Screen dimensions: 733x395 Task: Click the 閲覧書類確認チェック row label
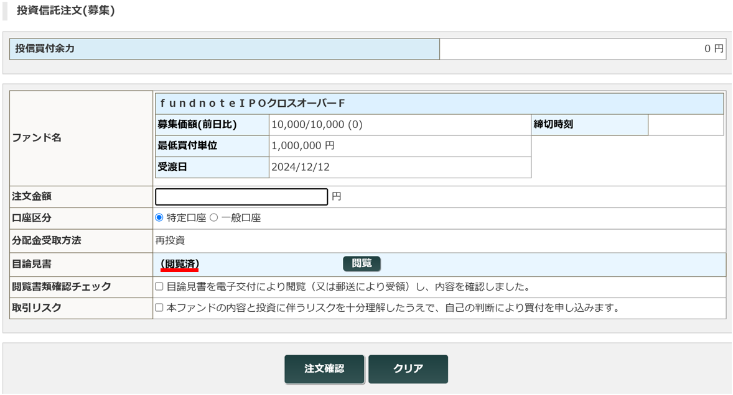[61, 286]
